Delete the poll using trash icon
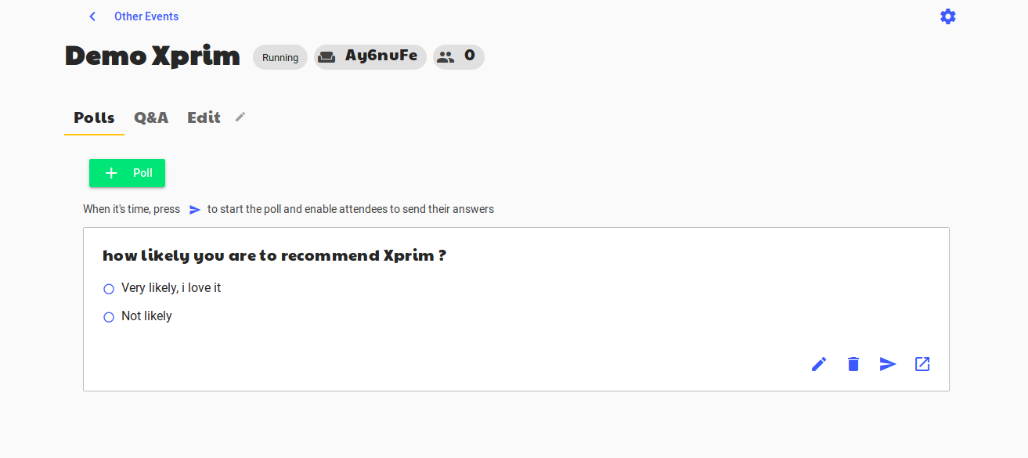The height and width of the screenshot is (458, 1028). tap(853, 364)
